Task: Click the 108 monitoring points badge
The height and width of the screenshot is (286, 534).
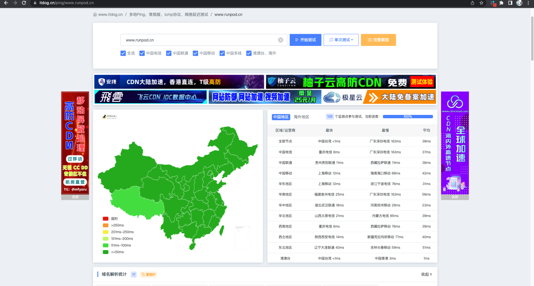Action: click(330, 117)
